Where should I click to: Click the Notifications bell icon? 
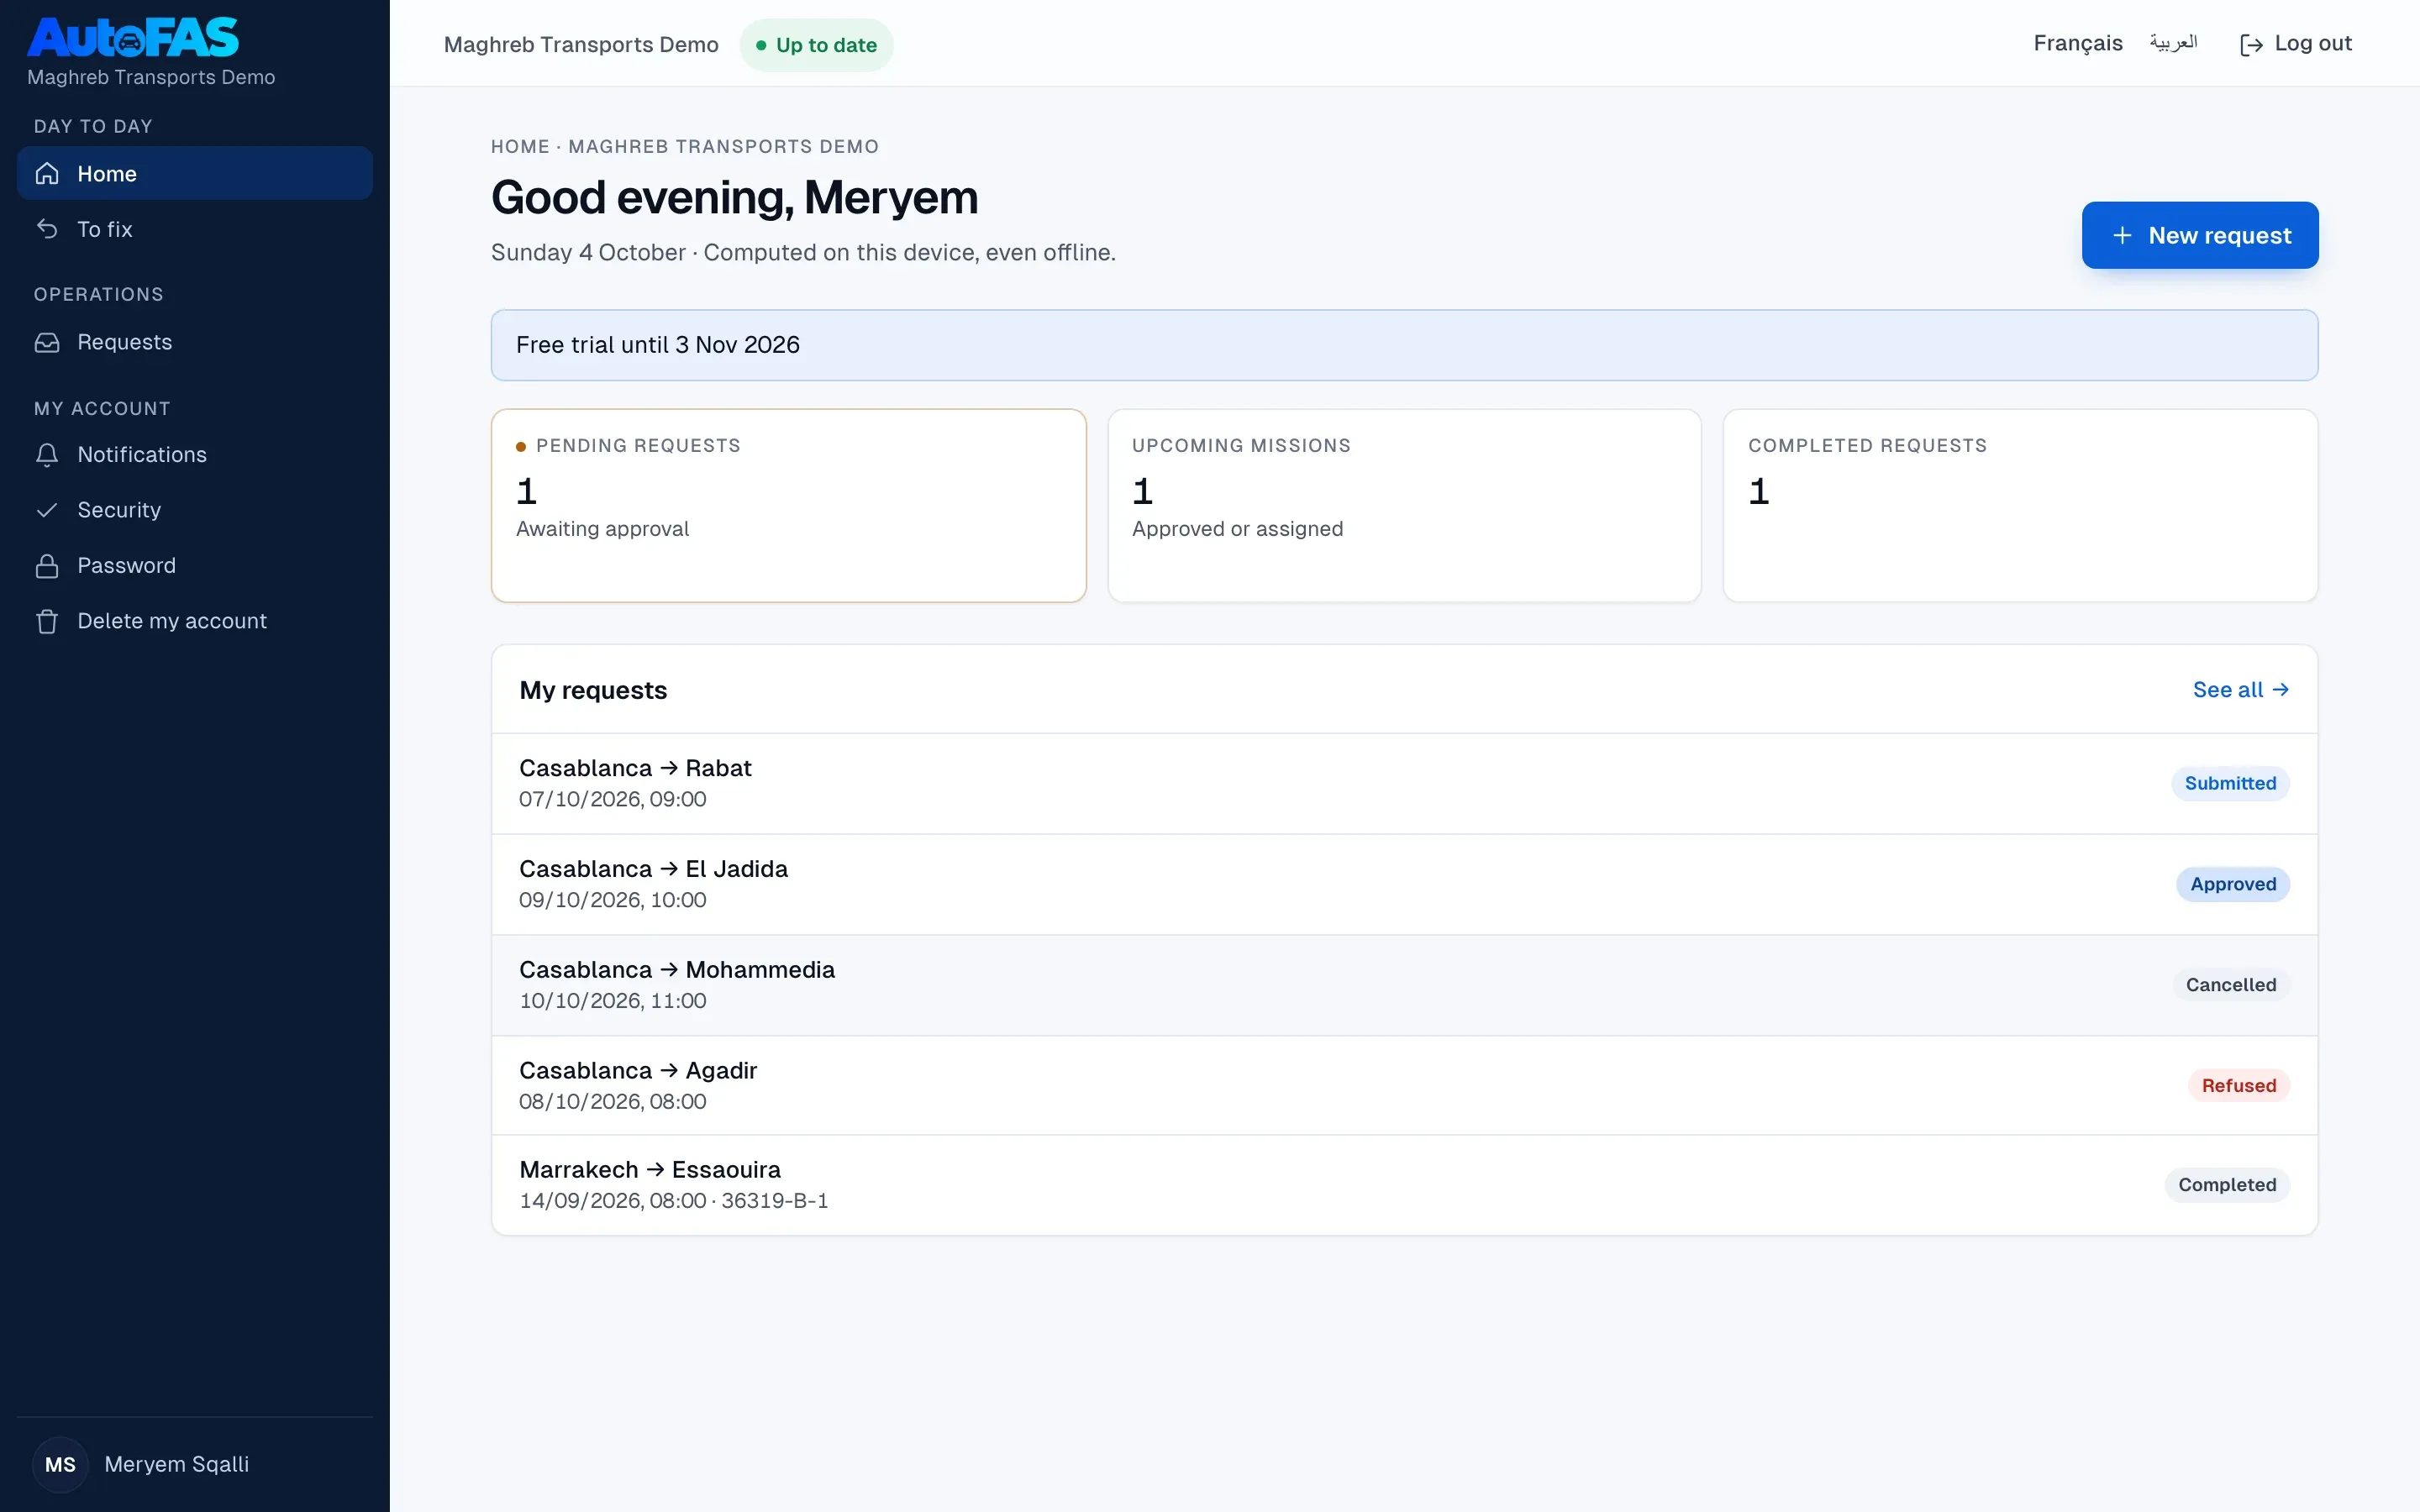tap(47, 455)
